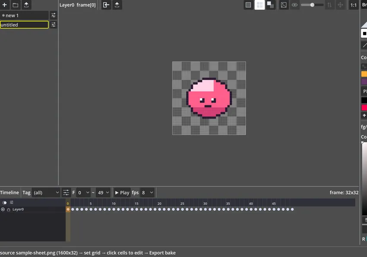Start animation with the Play button

(122, 193)
